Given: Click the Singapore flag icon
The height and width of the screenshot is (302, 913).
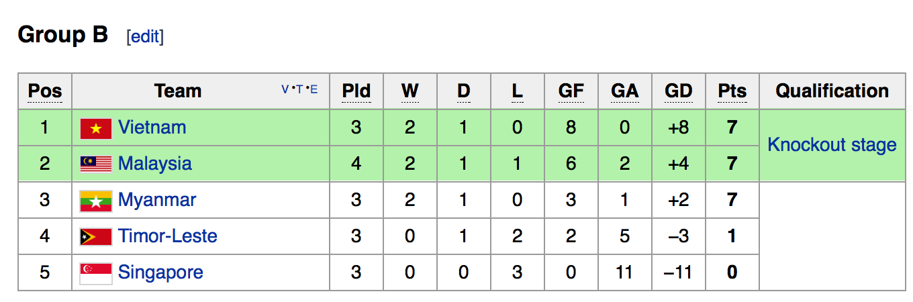Looking at the screenshot, I should (95, 272).
